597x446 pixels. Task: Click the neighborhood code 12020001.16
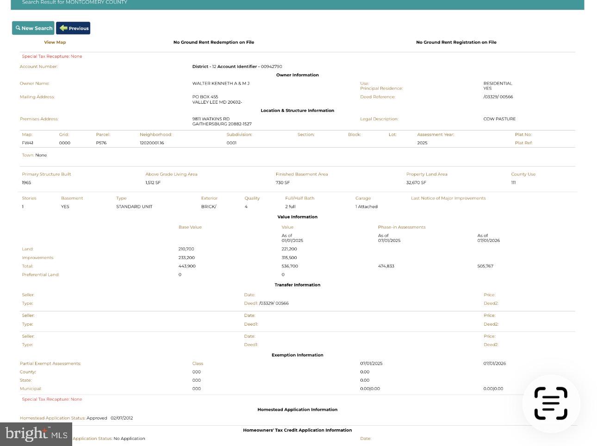pos(152,143)
